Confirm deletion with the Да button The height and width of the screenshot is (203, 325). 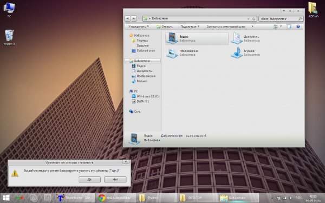89,179
